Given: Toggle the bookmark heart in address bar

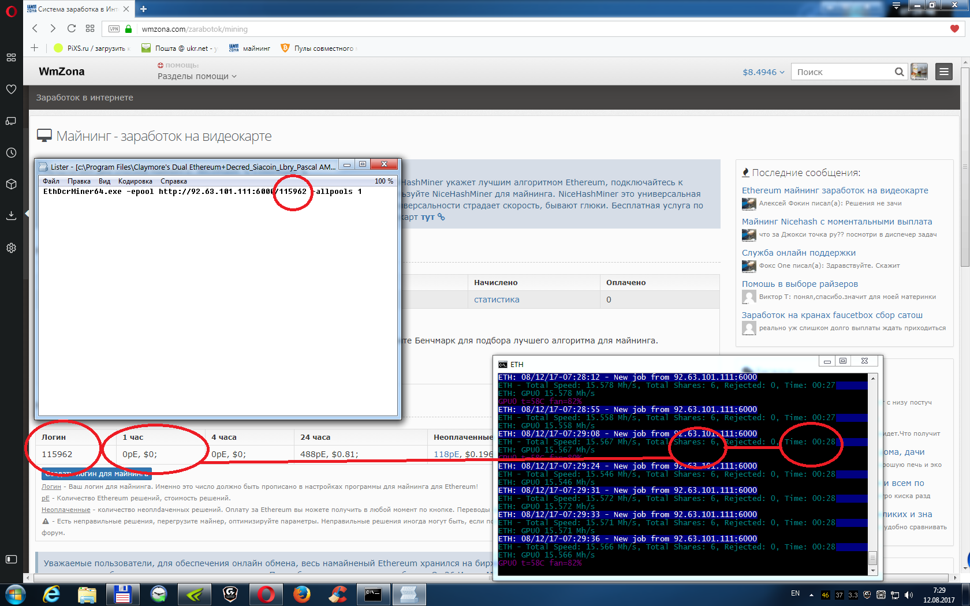Looking at the screenshot, I should click(954, 29).
